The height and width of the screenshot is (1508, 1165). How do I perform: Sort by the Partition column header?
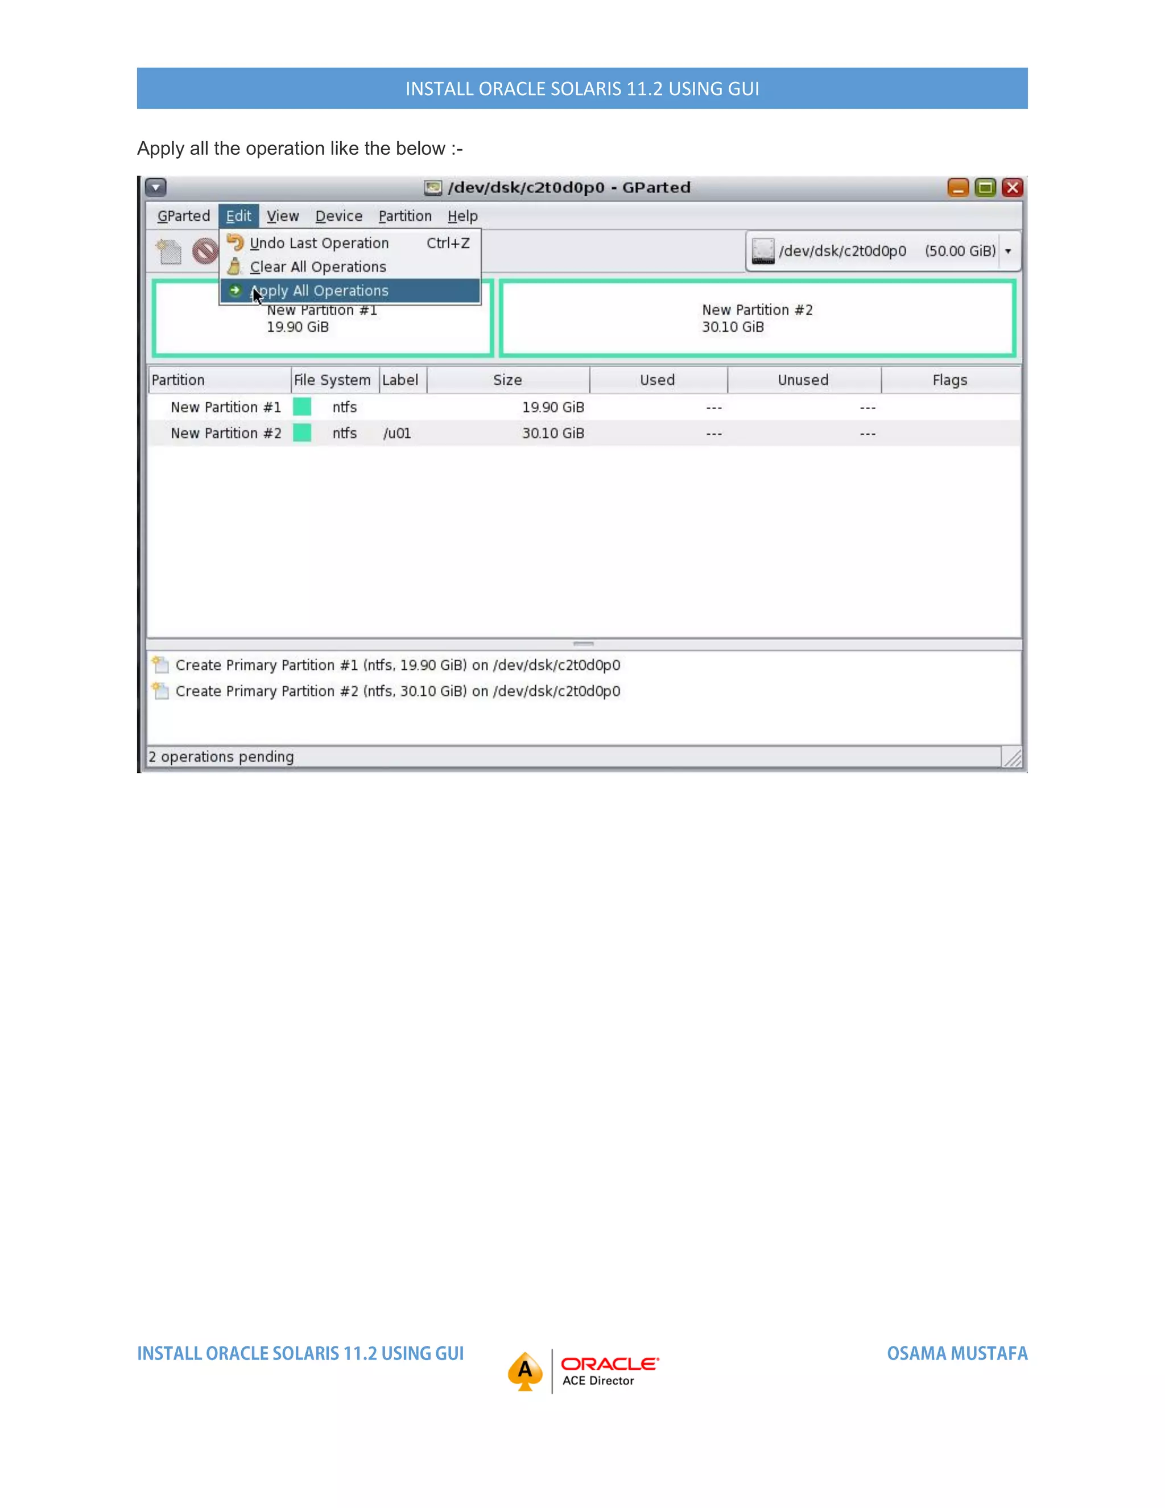220,380
